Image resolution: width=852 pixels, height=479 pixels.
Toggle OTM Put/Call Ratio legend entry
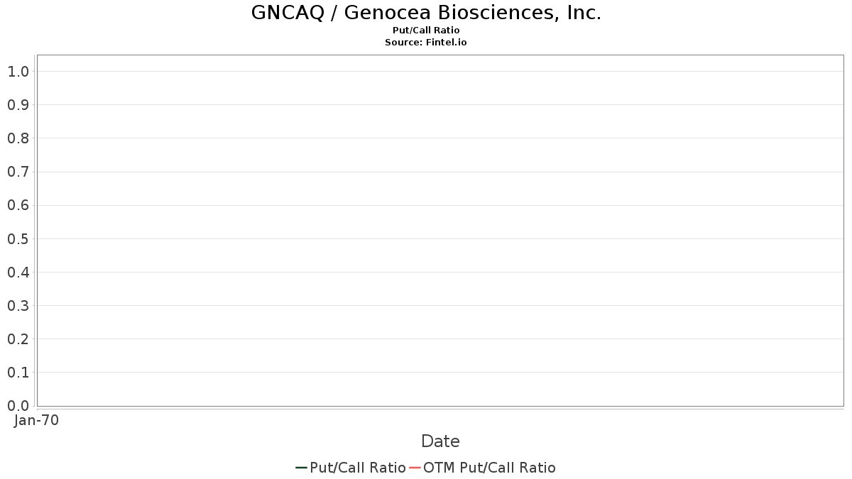pos(483,468)
